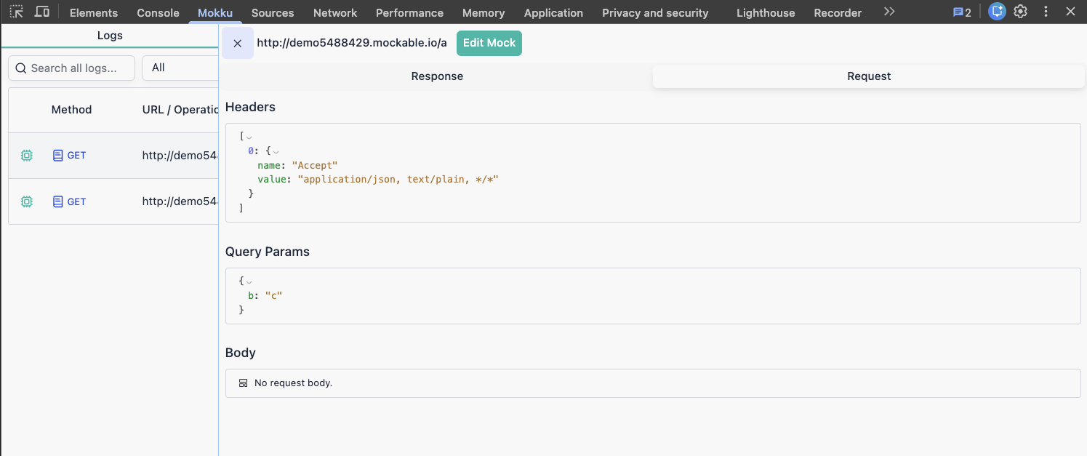Screen dimensions: 1087x456
Task: Click the Edit Mock button
Action: pos(489,43)
